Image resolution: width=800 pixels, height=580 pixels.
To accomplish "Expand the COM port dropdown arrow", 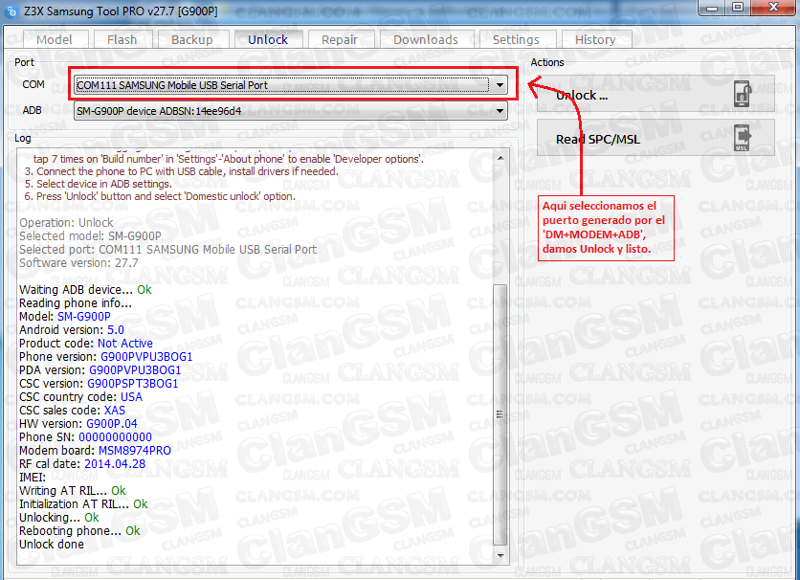I will coord(500,84).
